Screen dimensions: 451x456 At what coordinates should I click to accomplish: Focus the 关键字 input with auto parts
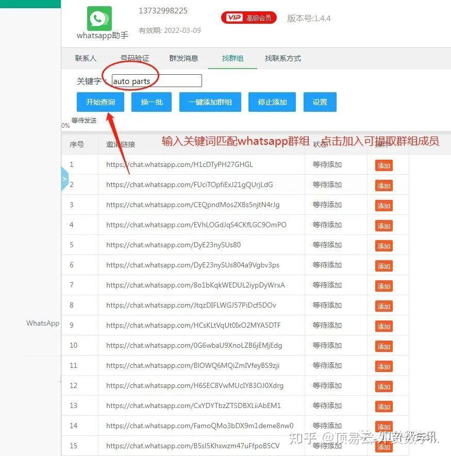point(157,80)
